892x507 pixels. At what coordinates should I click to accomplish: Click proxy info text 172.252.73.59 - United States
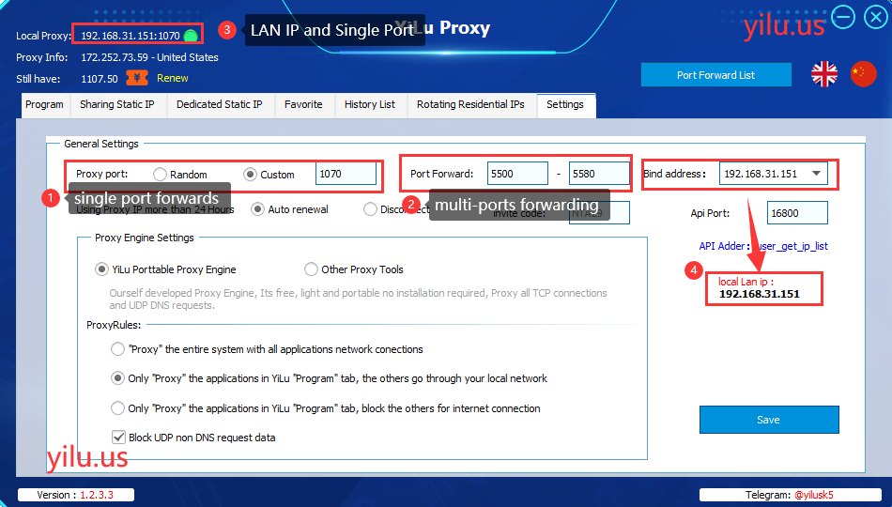[149, 57]
